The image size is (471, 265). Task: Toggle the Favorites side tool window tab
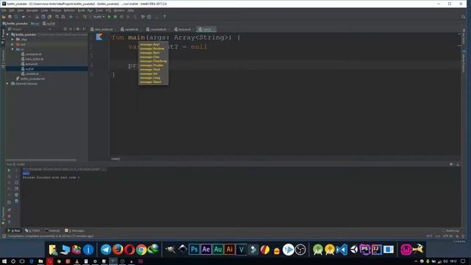click(x=3, y=216)
